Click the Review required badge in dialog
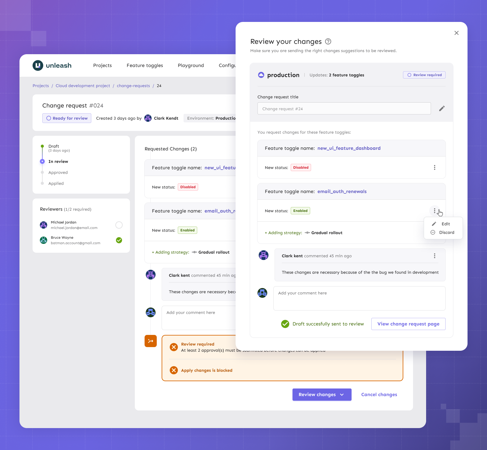 424,75
